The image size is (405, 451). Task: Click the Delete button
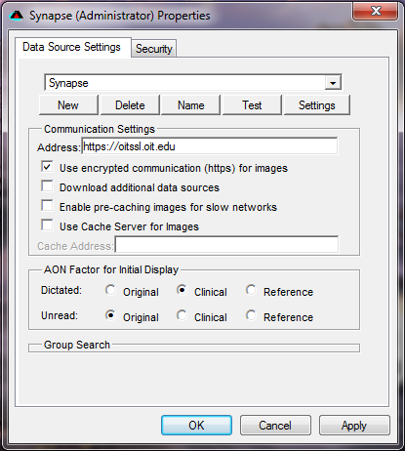click(130, 105)
